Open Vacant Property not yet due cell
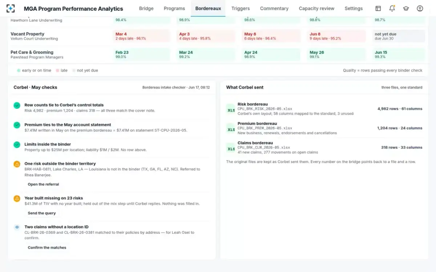Screen dimensions: 436x272 pos(399,36)
